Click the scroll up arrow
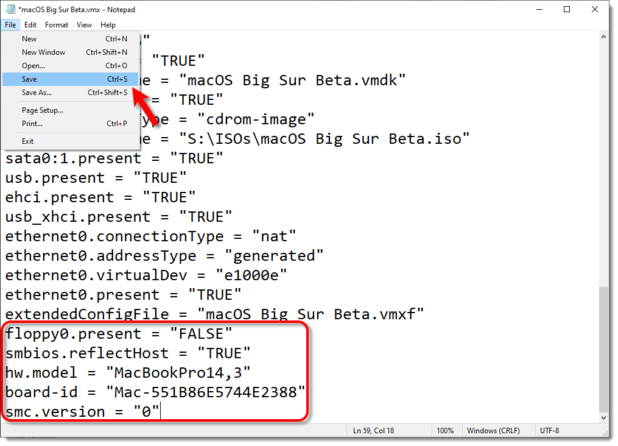 [603, 37]
